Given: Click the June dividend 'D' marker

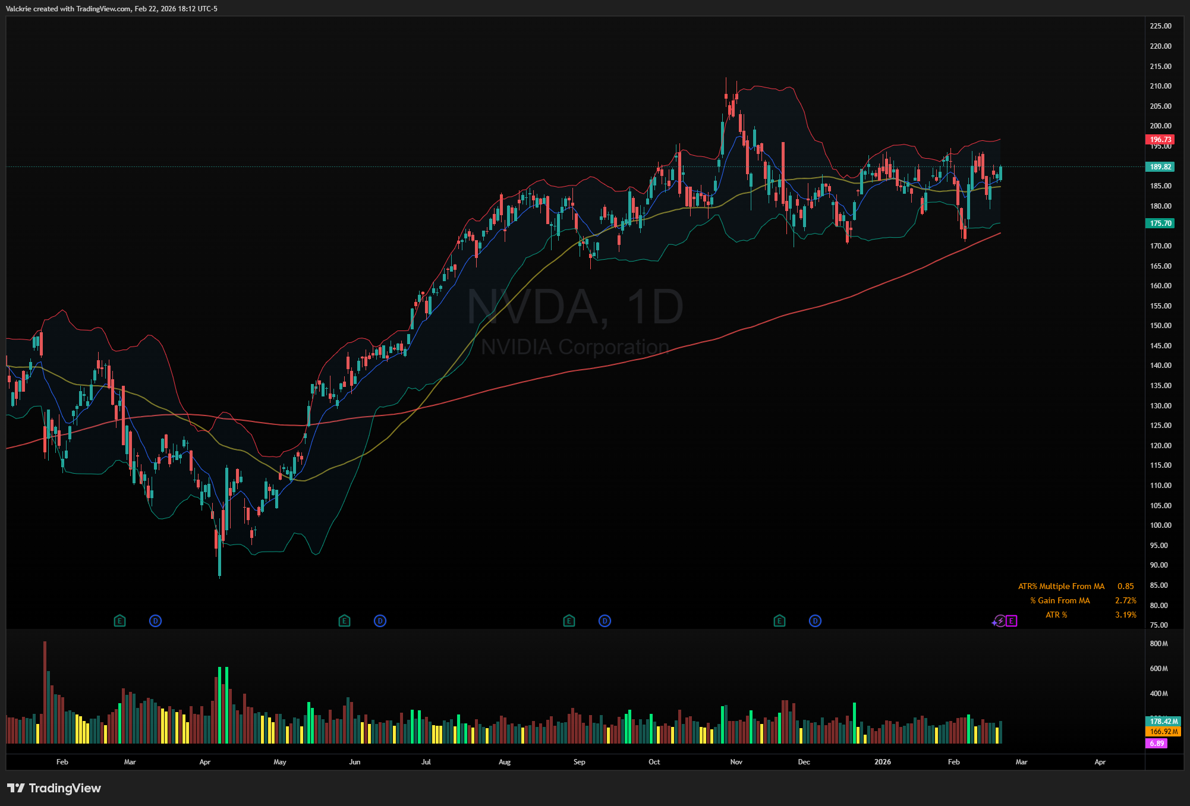Looking at the screenshot, I should pos(380,621).
